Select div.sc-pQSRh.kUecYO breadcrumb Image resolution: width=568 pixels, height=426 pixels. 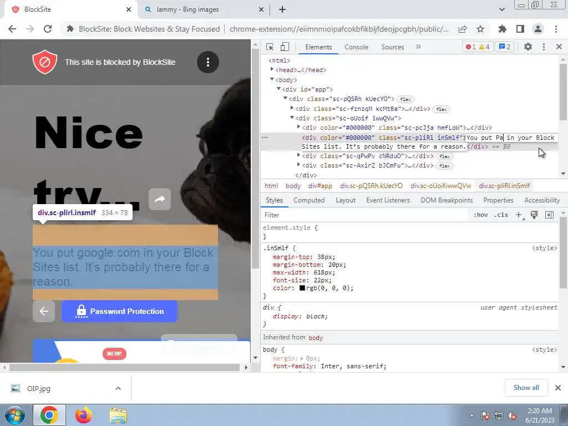[371, 186]
